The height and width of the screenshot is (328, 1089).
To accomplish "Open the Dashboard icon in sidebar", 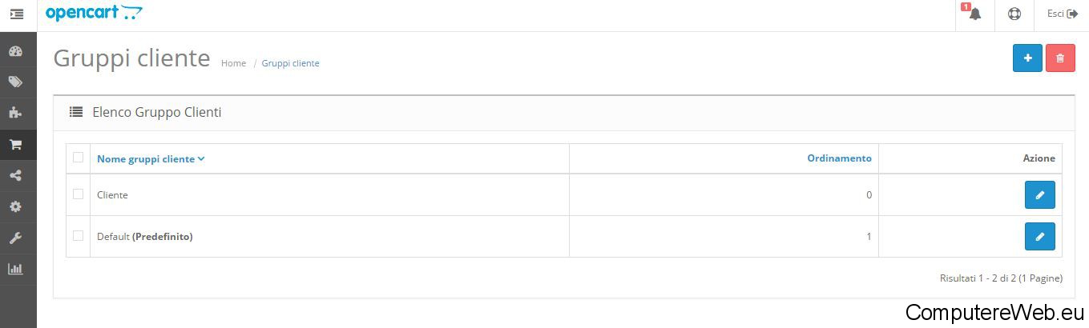I will click(x=15, y=52).
